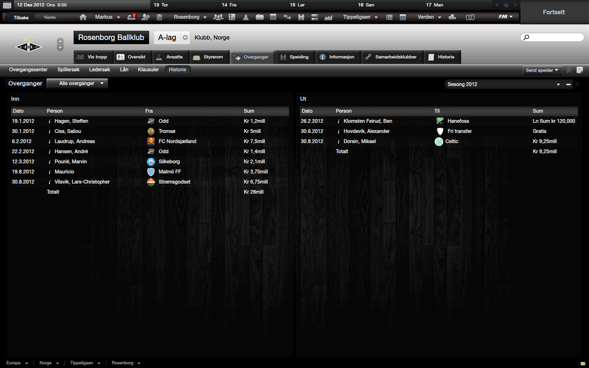Open the transfers arrows toolbar icon

click(x=287, y=17)
